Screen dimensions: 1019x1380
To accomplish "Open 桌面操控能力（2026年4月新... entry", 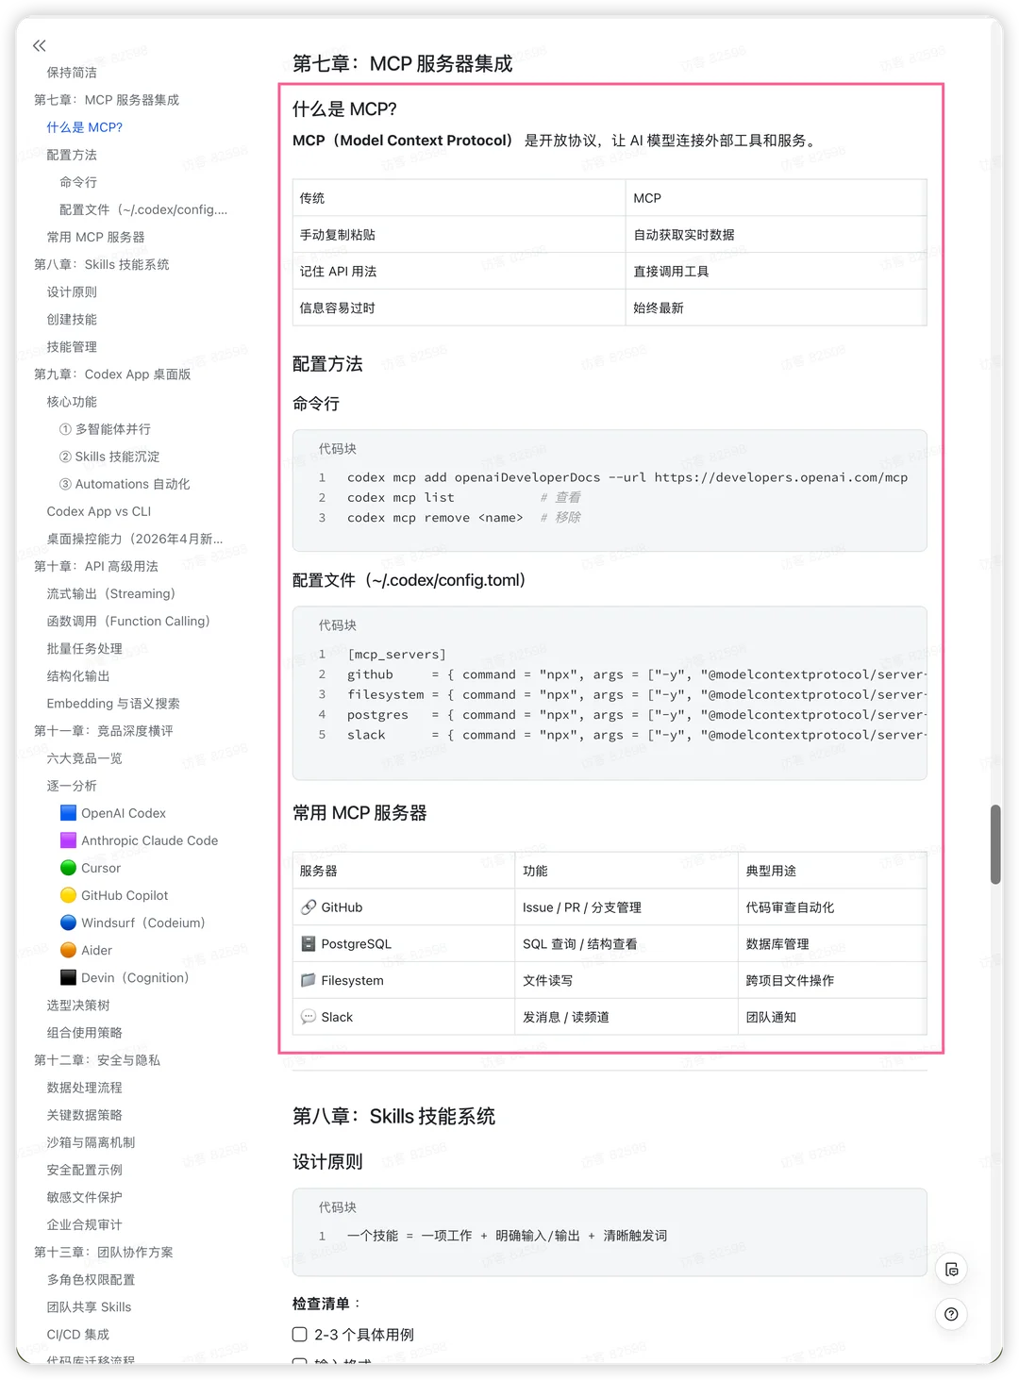I will (x=135, y=539).
